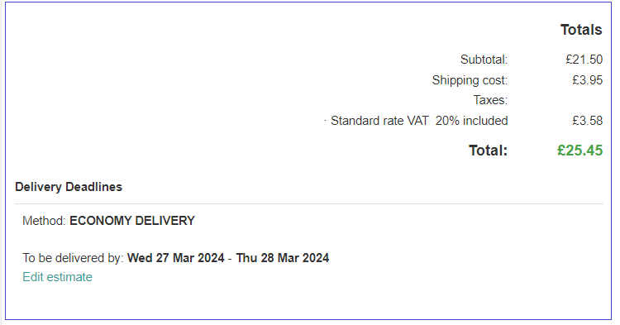Click the Delivery Deadlines heading

point(69,187)
